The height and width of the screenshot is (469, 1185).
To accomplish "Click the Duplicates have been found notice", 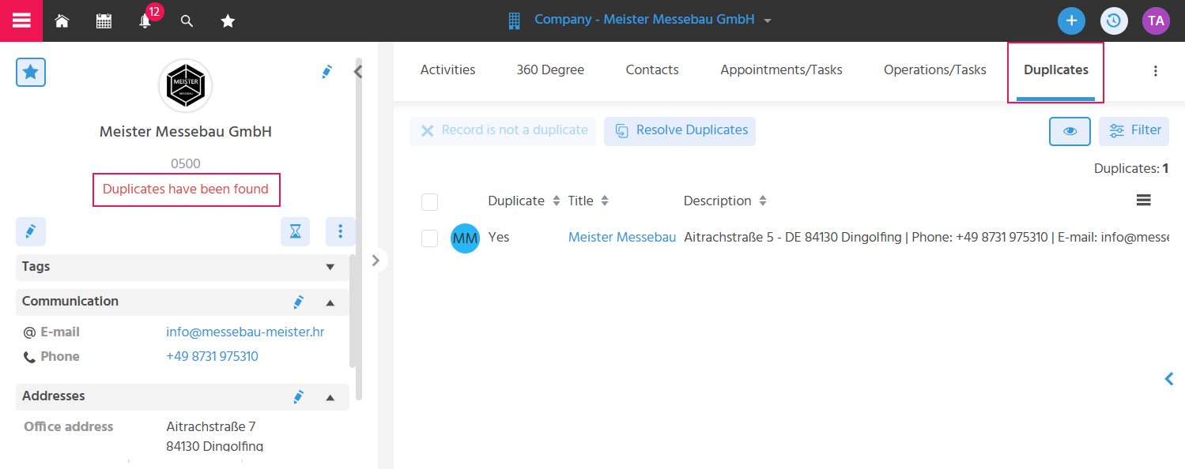I will coord(186,189).
